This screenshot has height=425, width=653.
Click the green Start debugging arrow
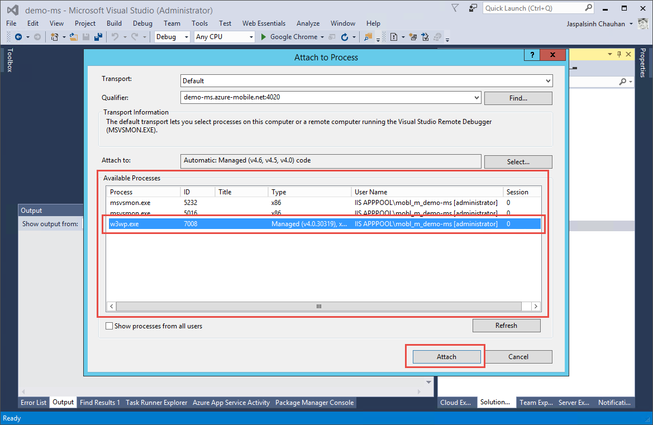click(263, 37)
